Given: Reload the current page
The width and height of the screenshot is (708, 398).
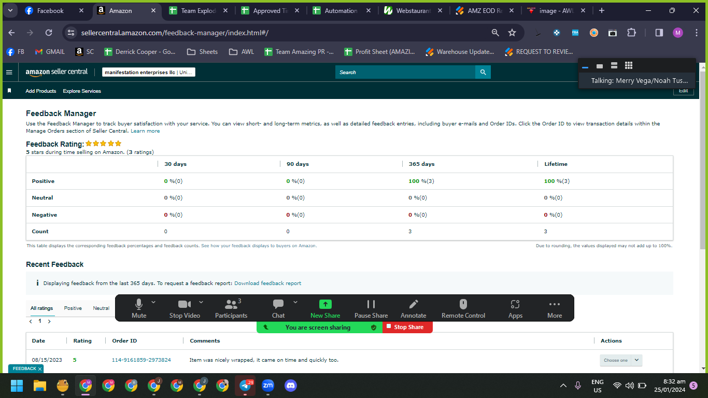Looking at the screenshot, I should tap(49, 33).
